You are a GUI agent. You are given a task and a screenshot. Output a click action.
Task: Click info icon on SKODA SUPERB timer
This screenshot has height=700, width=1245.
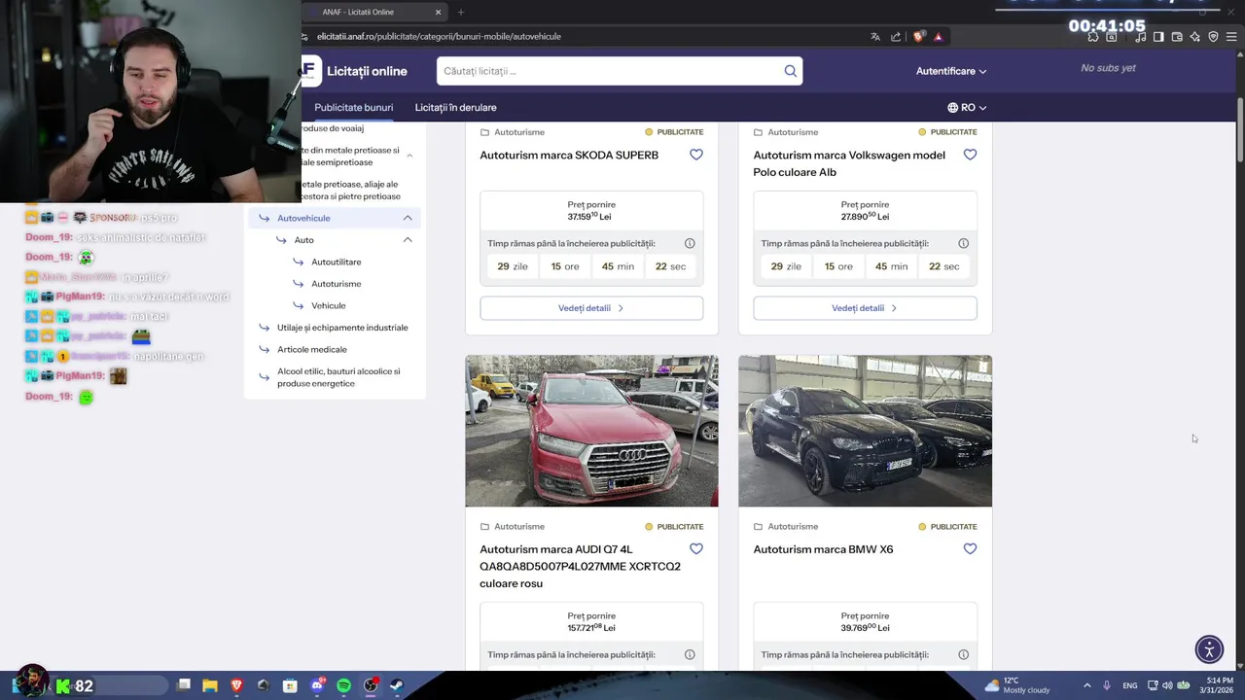pos(690,244)
